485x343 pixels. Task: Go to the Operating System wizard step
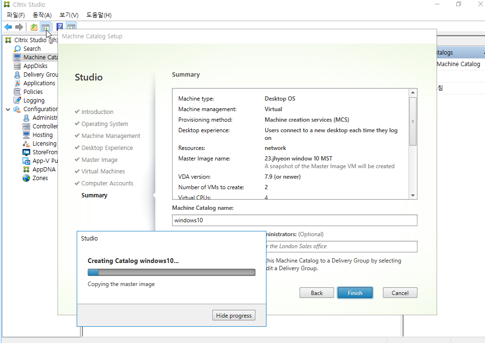105,124
